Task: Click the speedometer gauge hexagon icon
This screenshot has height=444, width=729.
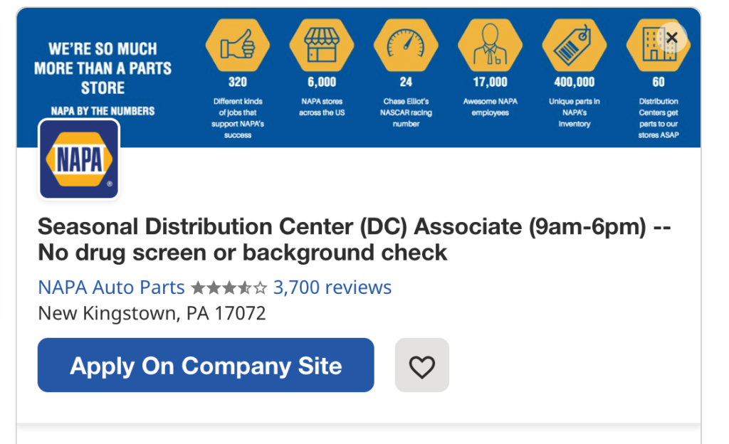Action: tap(406, 45)
